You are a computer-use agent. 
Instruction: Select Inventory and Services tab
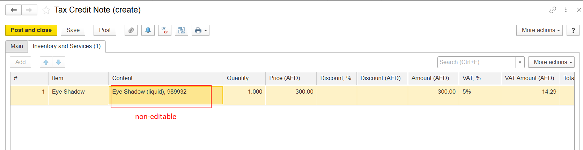[67, 46]
